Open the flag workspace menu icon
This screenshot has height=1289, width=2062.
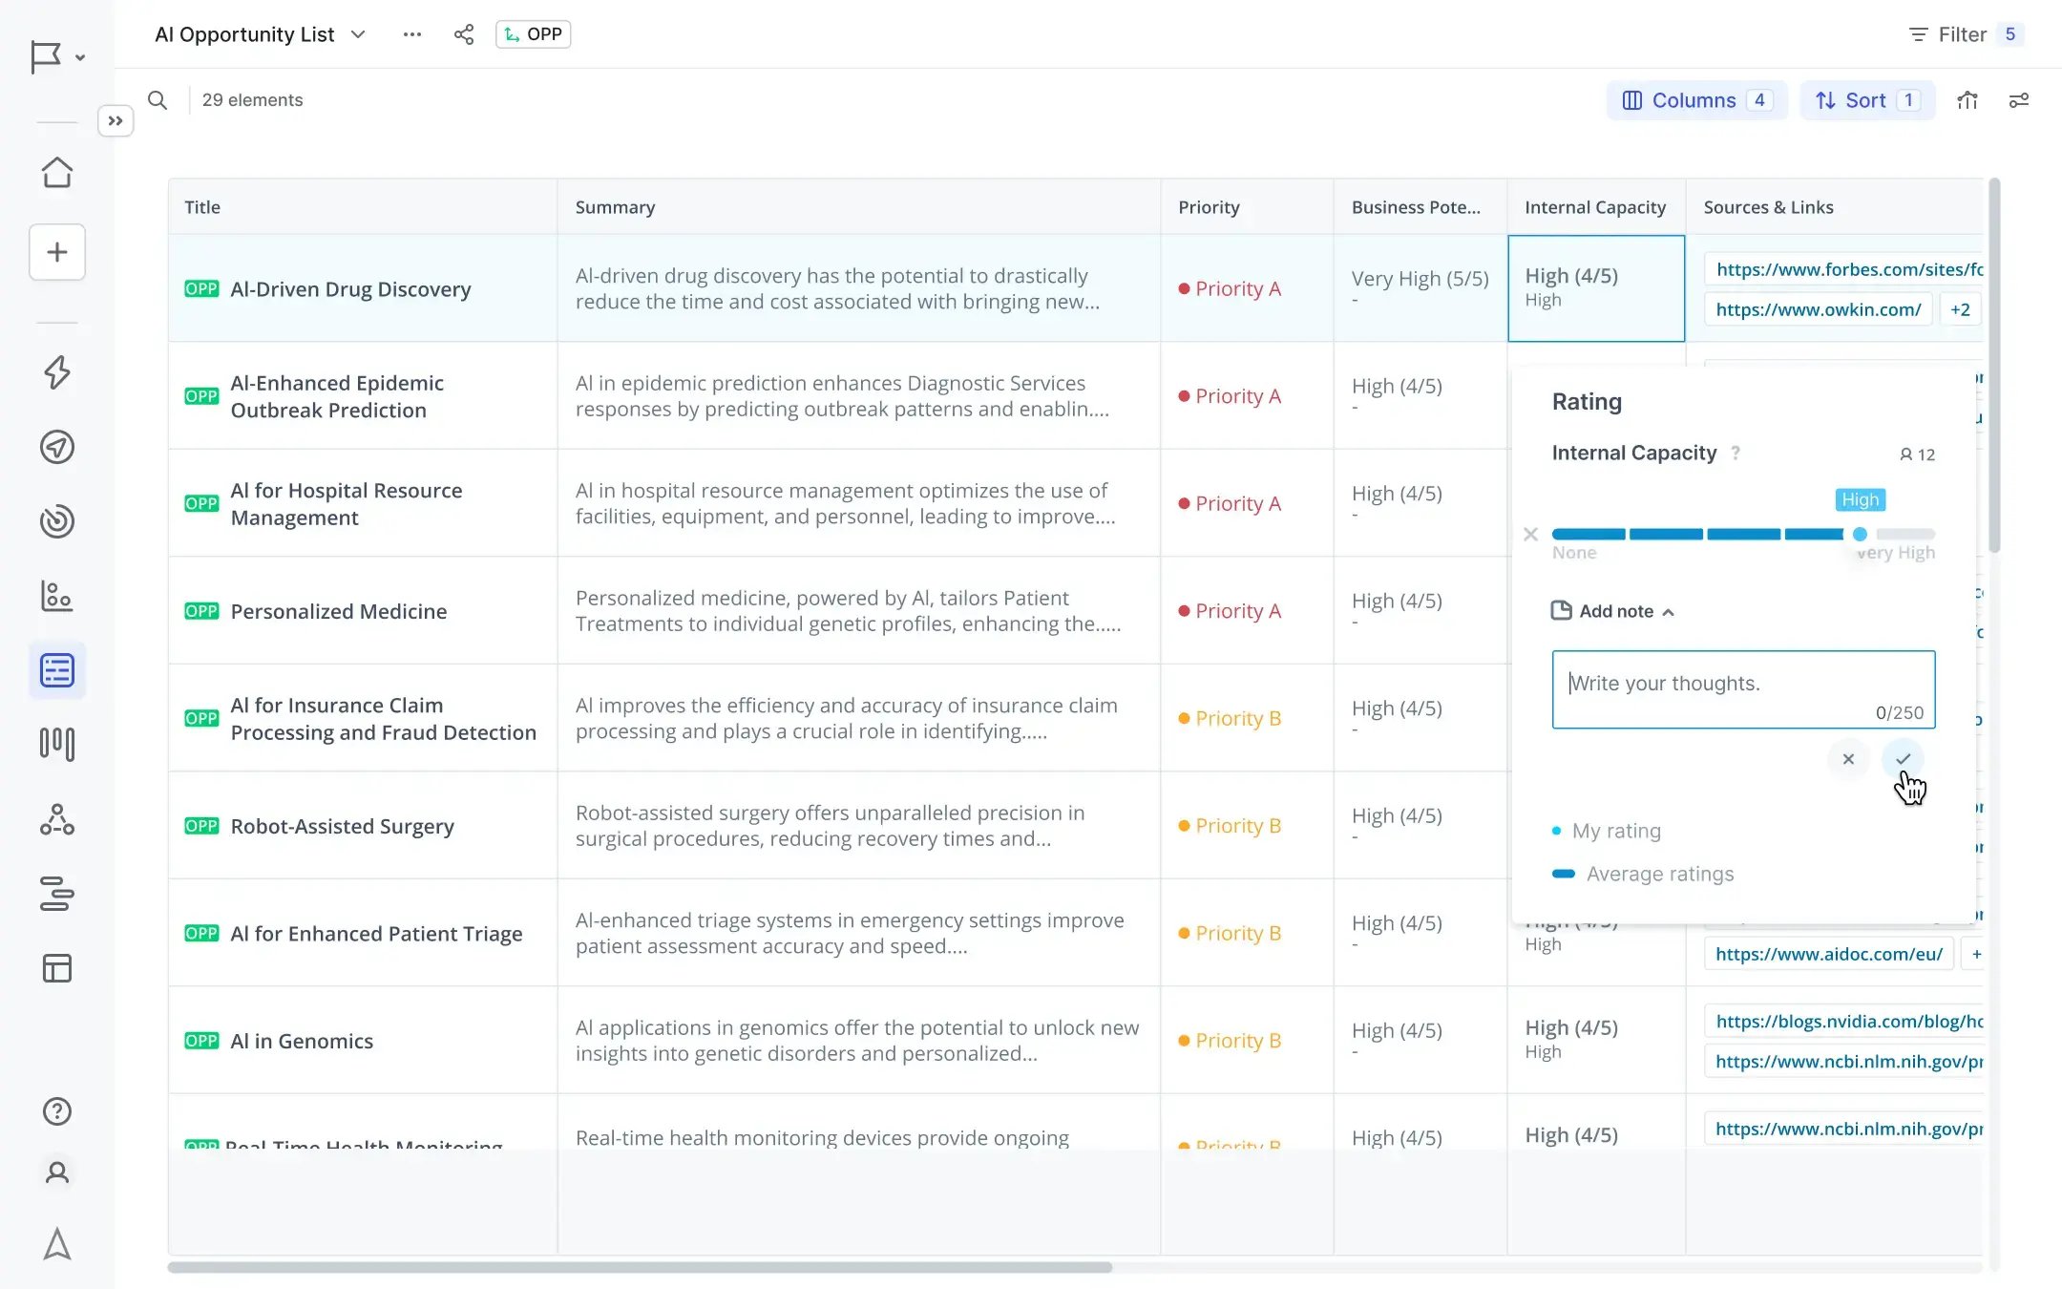(x=56, y=57)
